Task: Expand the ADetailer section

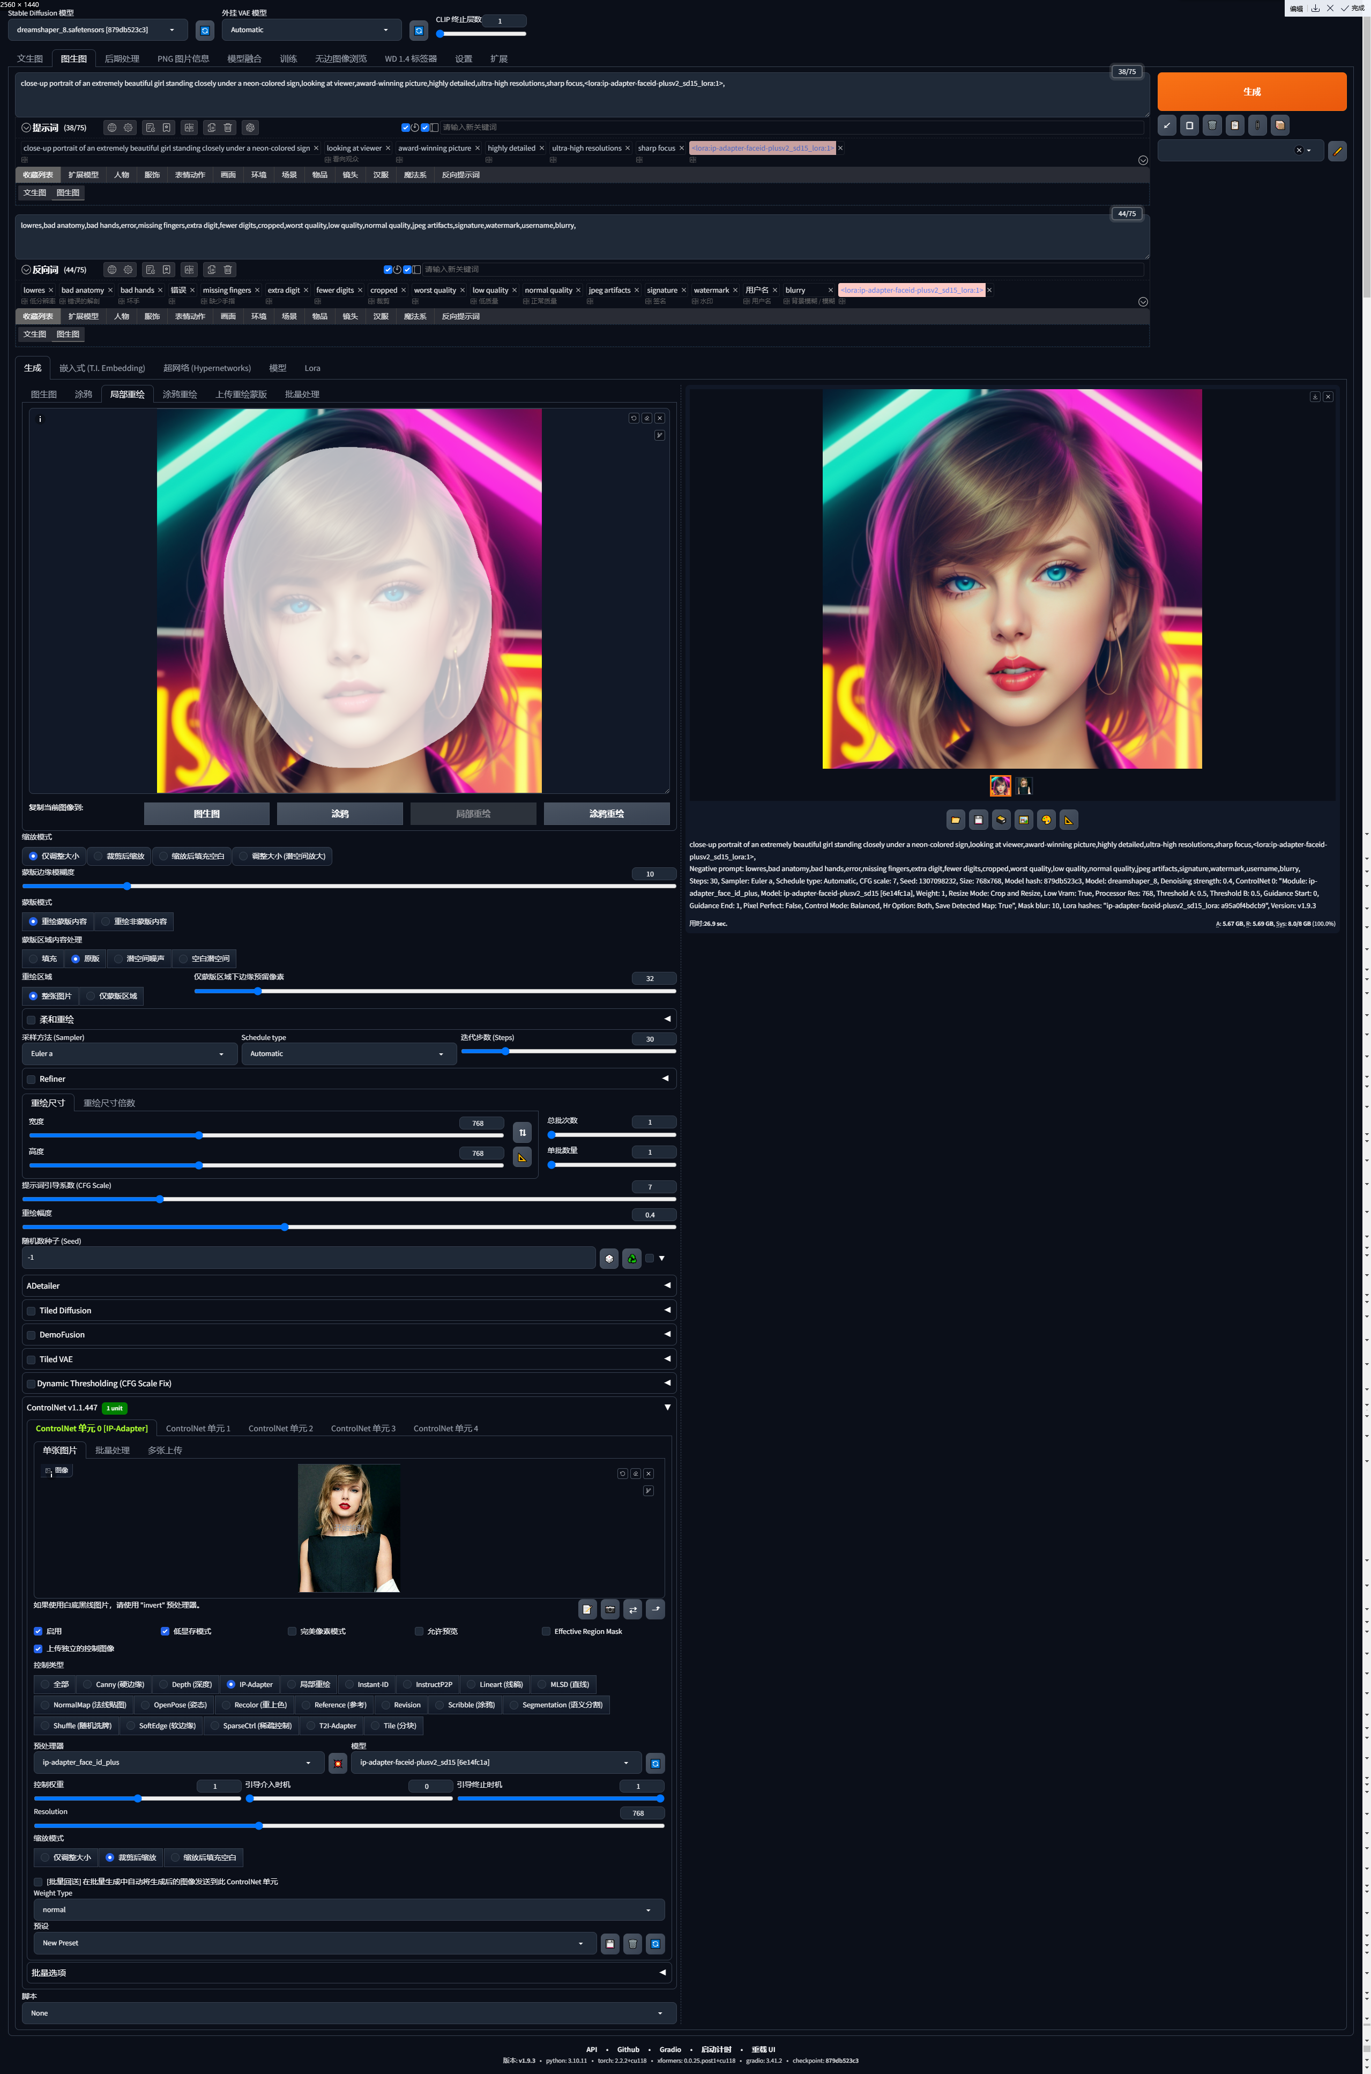Action: coord(667,1285)
